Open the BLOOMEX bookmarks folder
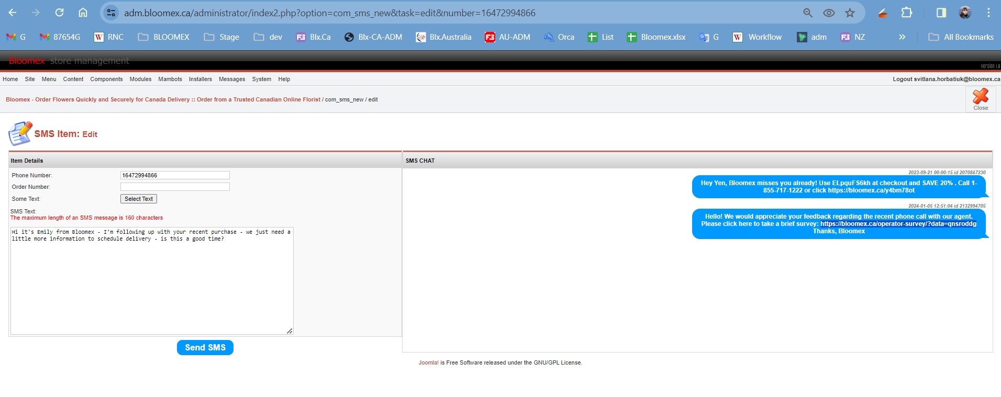 [x=163, y=37]
